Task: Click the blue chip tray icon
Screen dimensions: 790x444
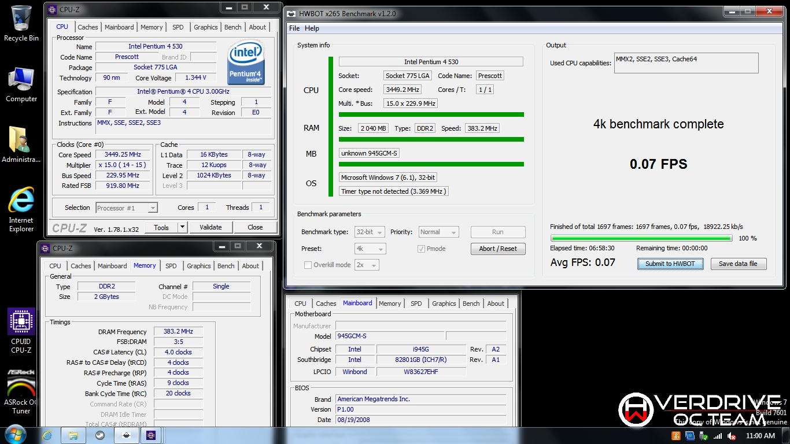Action: point(690,436)
